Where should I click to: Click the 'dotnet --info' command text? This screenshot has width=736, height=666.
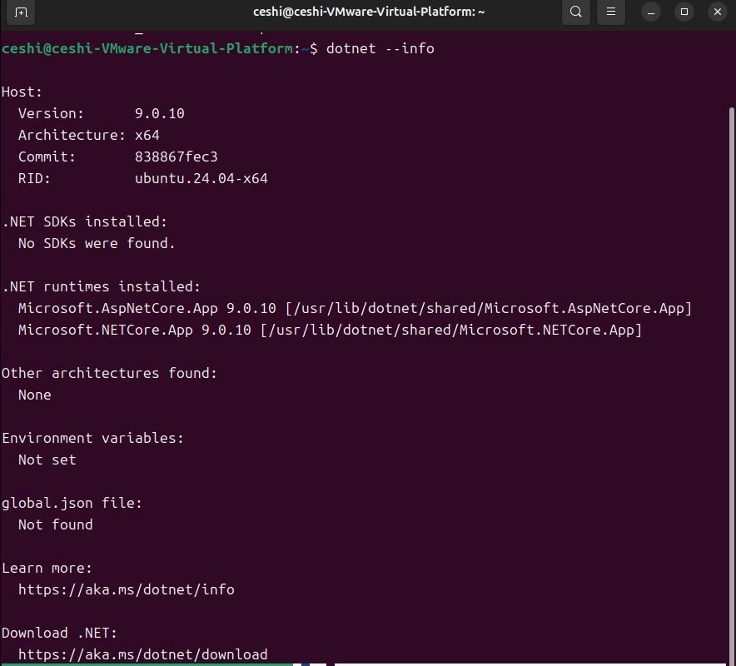[x=380, y=48]
